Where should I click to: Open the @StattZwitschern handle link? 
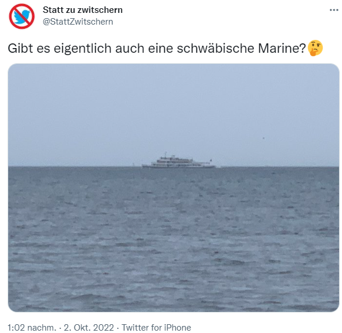pyautogui.click(x=78, y=22)
